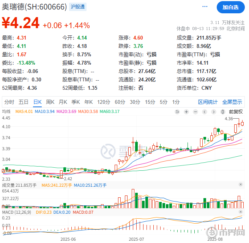Click the current price ¥4.24
Image resolution: width=249 pixels, height=243 pixels.
point(20,23)
